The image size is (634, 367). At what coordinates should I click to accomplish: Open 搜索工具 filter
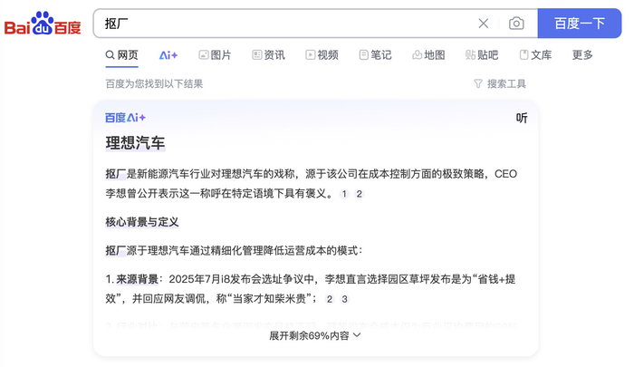[x=500, y=83]
